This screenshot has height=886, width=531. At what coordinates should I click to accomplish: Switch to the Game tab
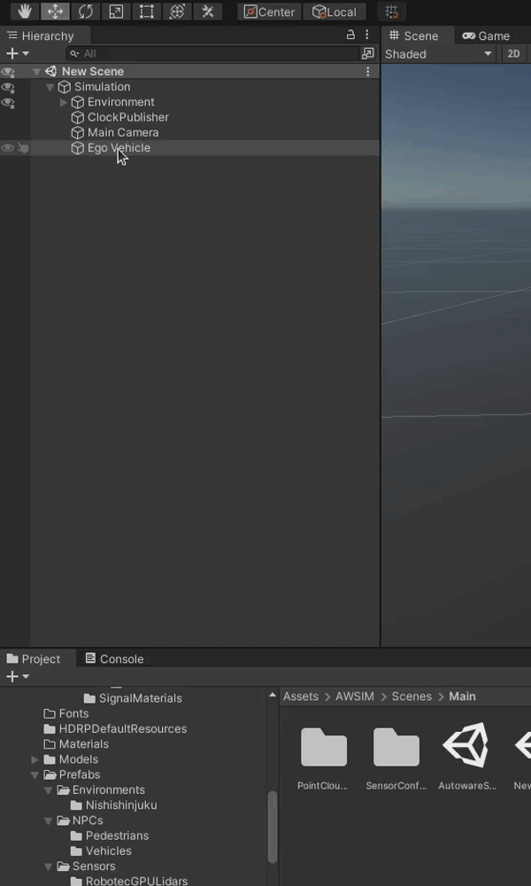486,35
